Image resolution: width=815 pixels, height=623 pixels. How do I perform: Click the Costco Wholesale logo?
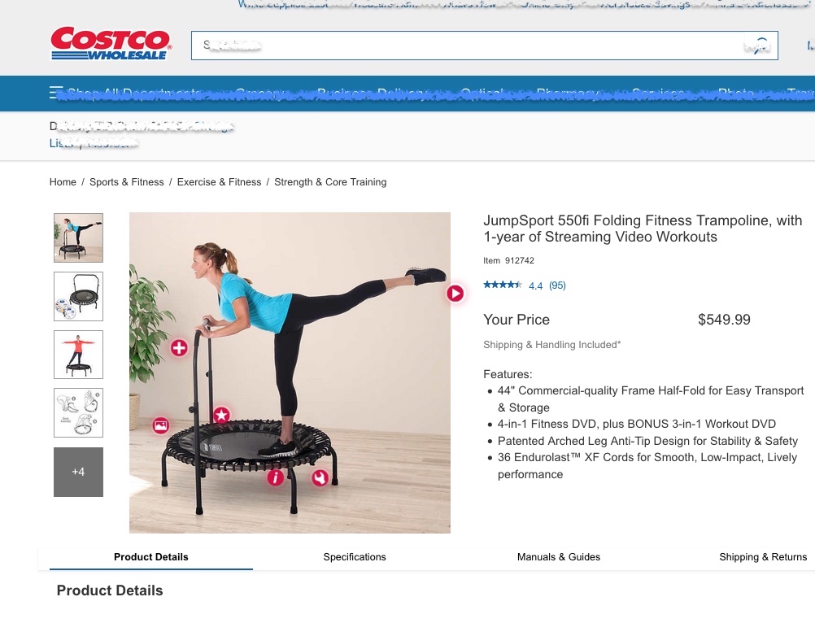111,44
